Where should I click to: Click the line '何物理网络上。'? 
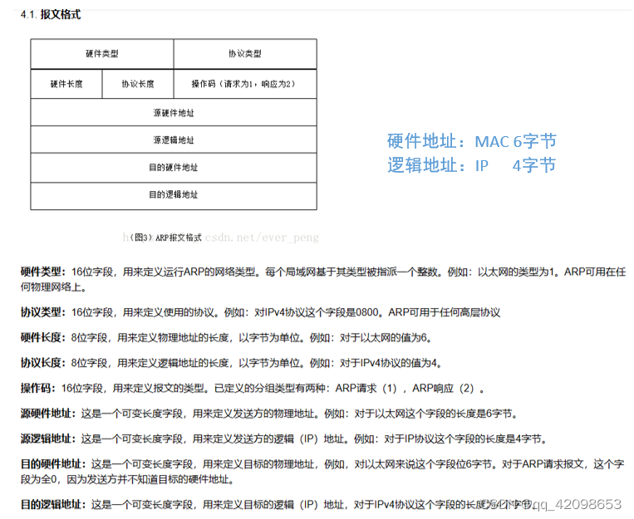[x=53, y=287]
